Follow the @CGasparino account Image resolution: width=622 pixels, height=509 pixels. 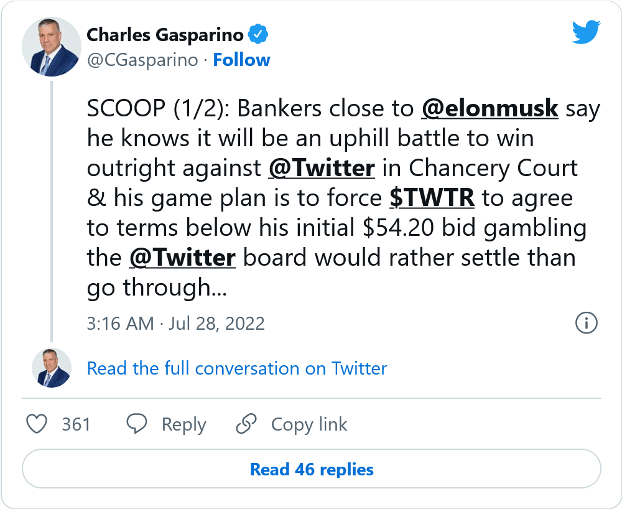(241, 60)
